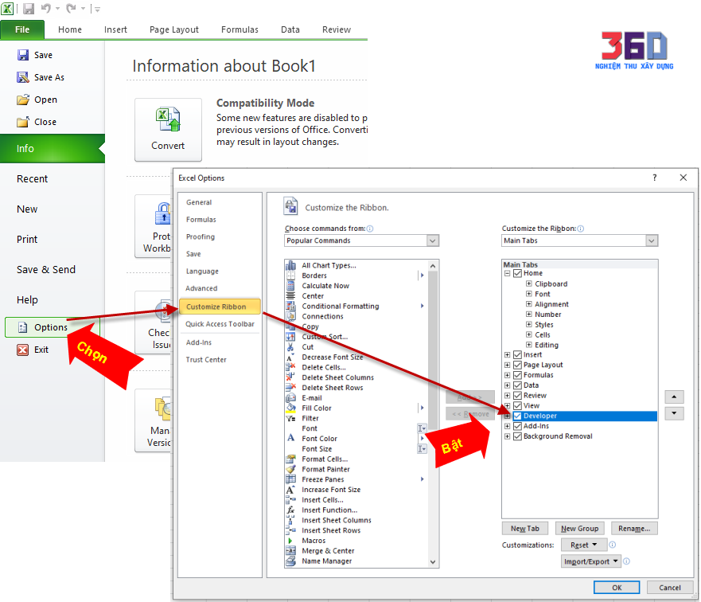
Task: Select Customize Ribbon in Excel Options
Action: click(x=220, y=307)
